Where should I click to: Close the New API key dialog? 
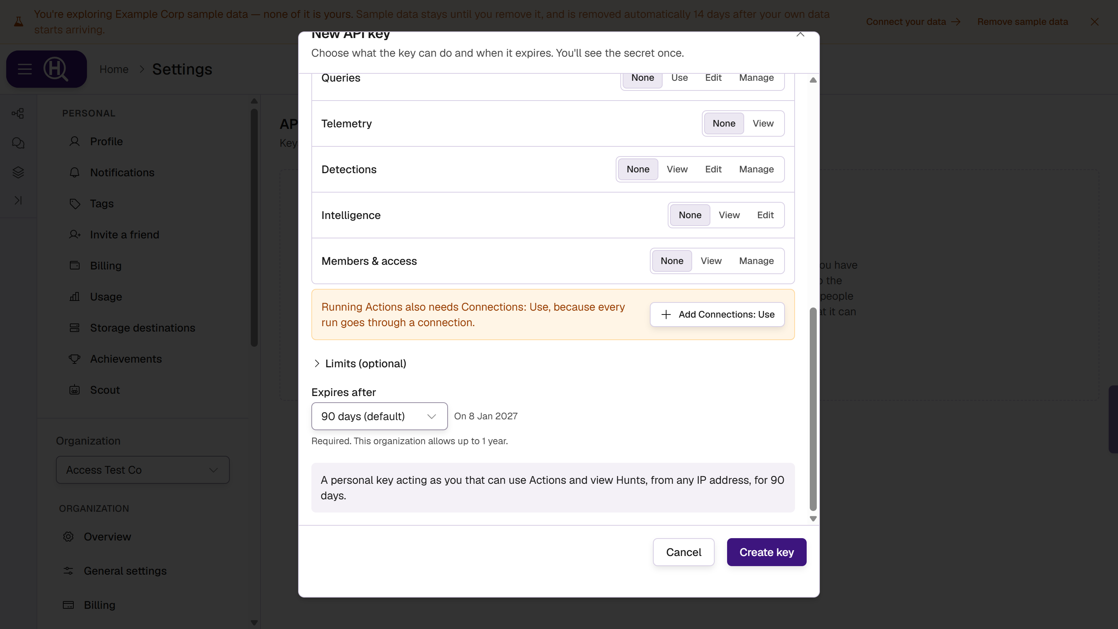pos(800,34)
